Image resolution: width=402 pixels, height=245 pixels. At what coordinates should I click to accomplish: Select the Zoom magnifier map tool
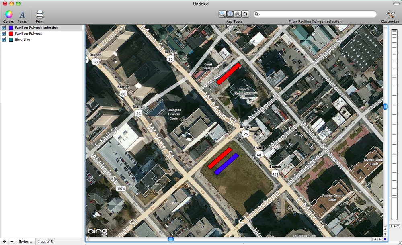click(222, 14)
